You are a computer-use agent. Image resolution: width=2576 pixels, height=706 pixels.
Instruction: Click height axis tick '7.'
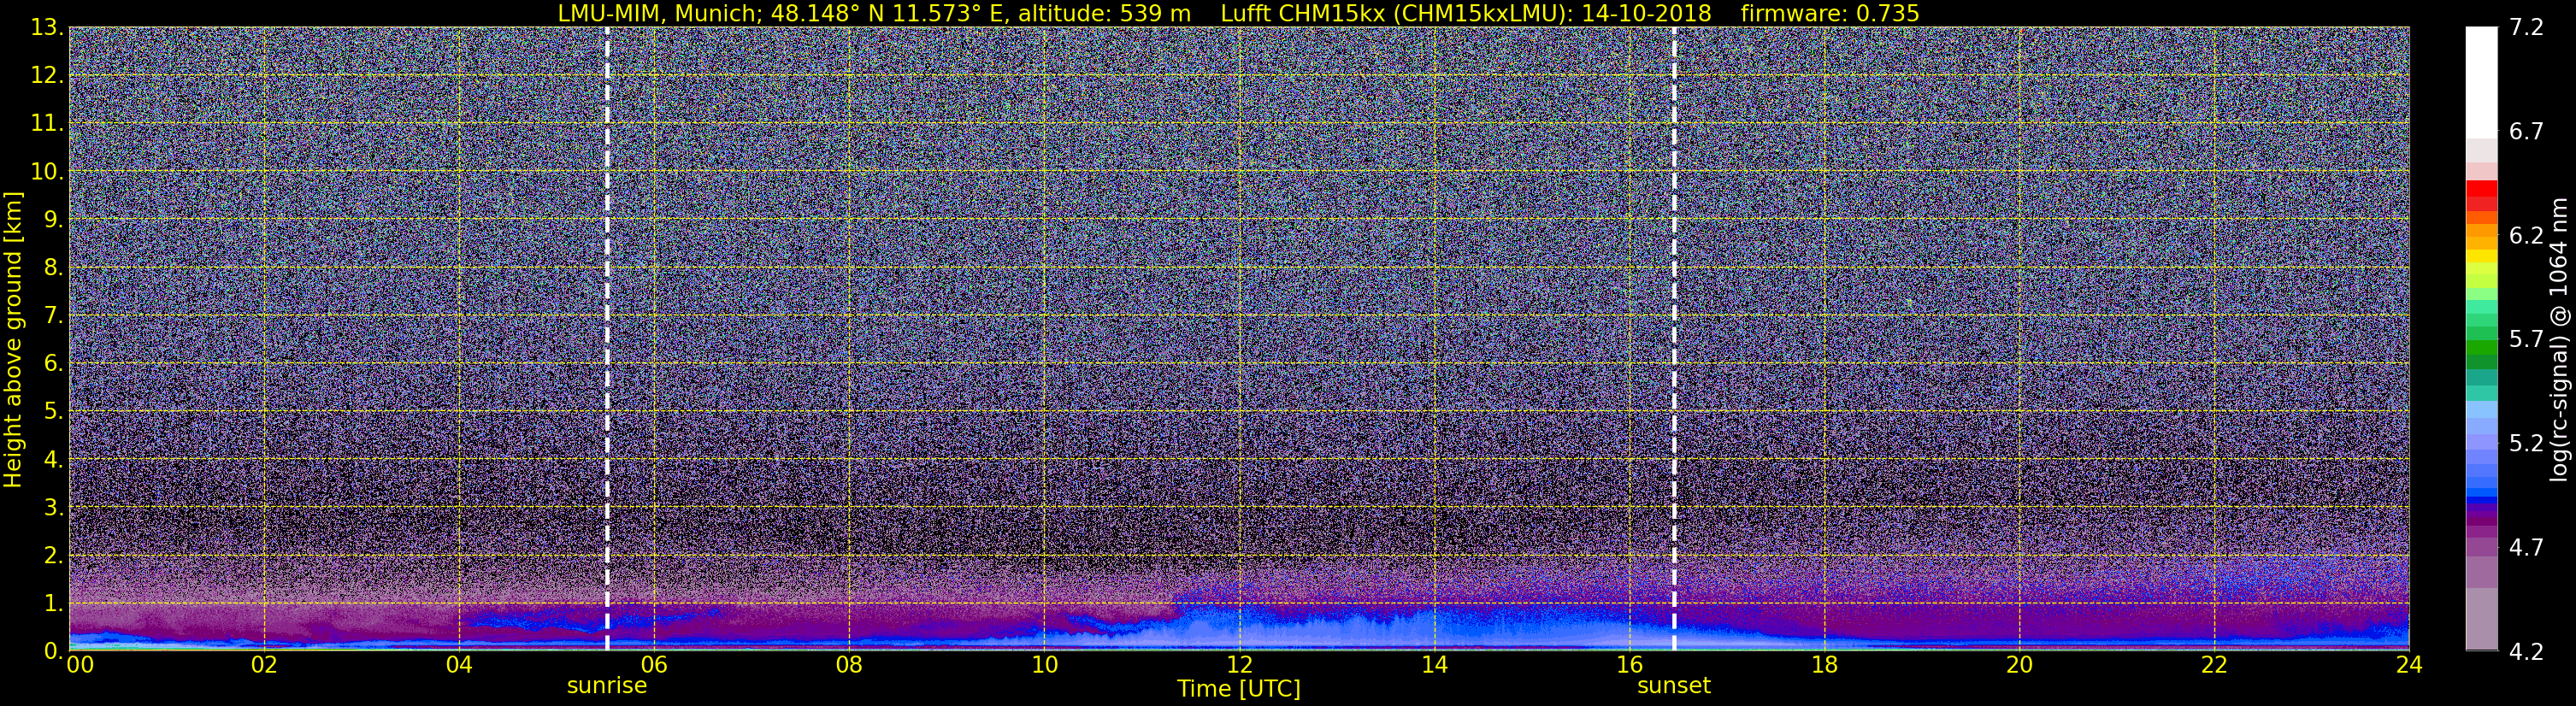pos(53,315)
